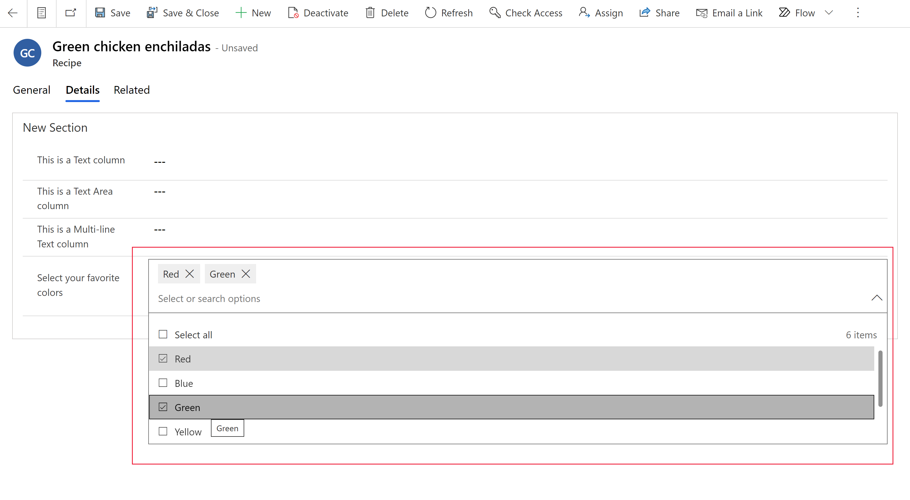Remove Green tag from selection
This screenshot has height=500, width=910.
pos(246,274)
